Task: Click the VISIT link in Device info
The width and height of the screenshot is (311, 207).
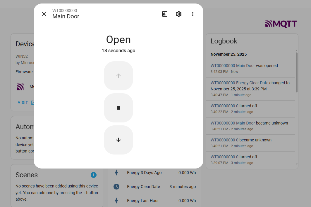Action: [x=25, y=103]
